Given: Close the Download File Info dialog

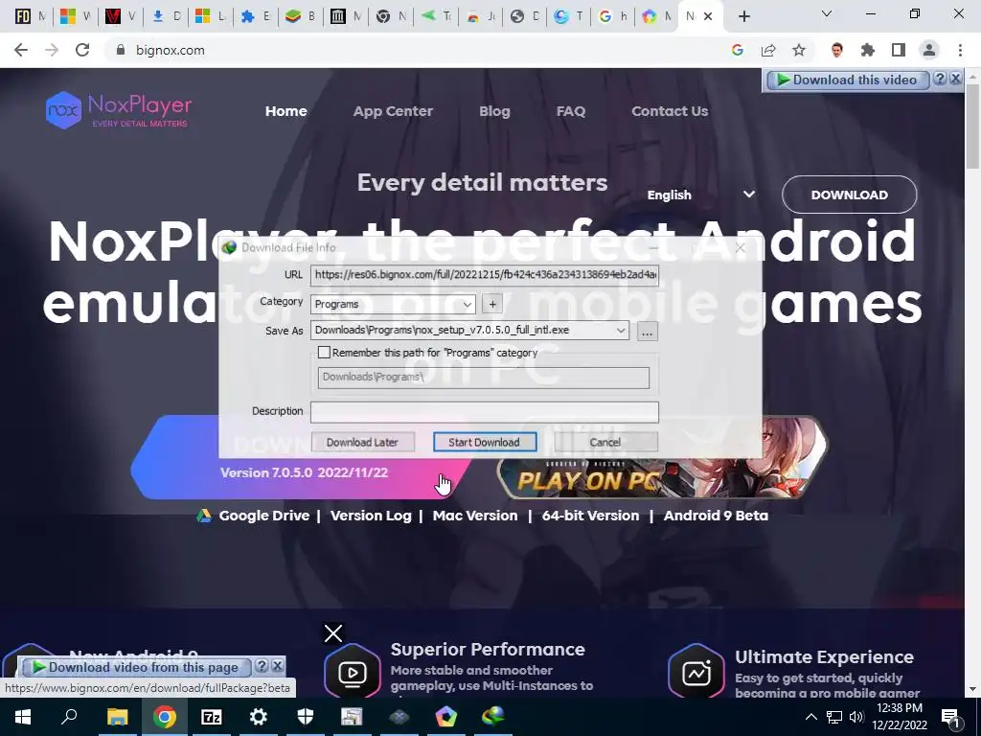Looking at the screenshot, I should click(x=741, y=248).
